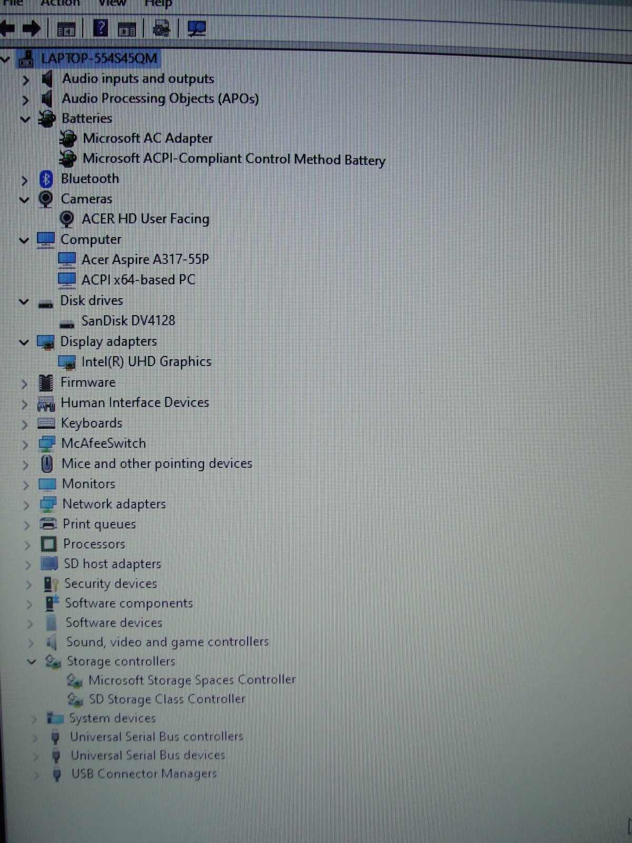
Task: Click the Network adapters icon
Action: tap(48, 504)
